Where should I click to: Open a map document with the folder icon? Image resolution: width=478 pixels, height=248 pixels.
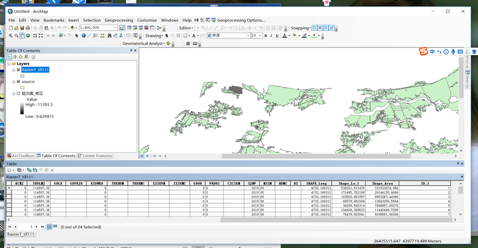click(16, 27)
